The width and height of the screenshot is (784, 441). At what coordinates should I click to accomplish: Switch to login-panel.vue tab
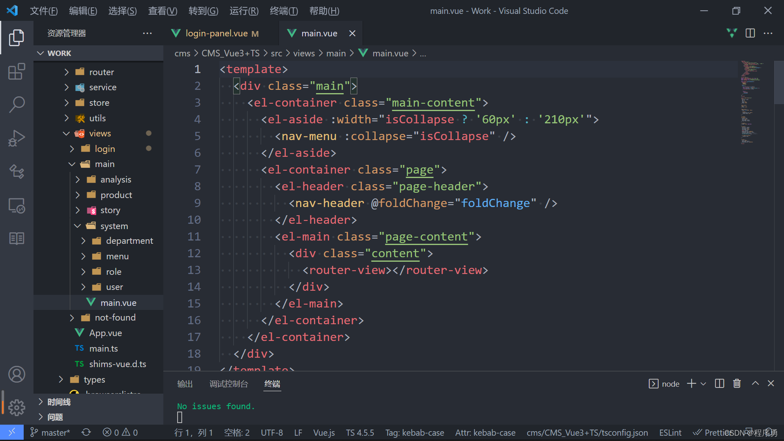(221, 33)
